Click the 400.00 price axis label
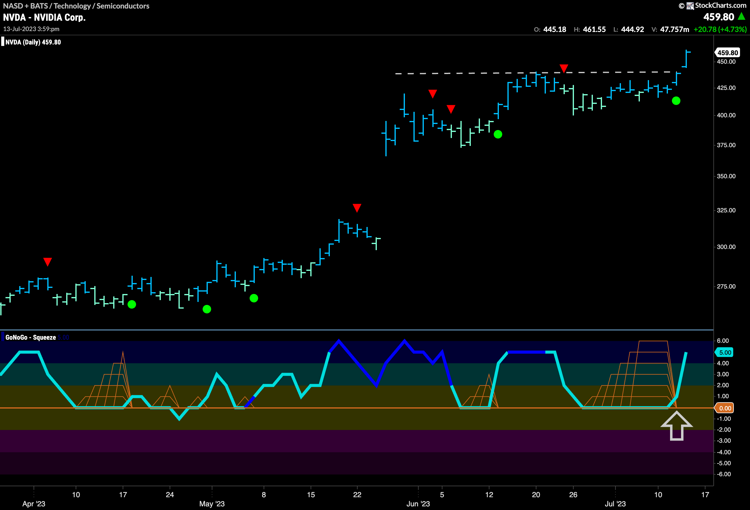The height and width of the screenshot is (510, 750). click(726, 115)
